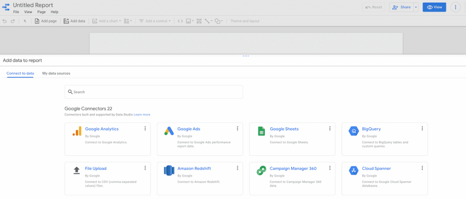This screenshot has height=199, width=466.
Task: Select the text box tool
Action: point(199,21)
